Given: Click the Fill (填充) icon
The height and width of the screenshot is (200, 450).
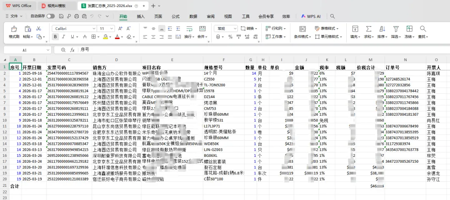Looking at the screenshot, I should click(x=355, y=29).
